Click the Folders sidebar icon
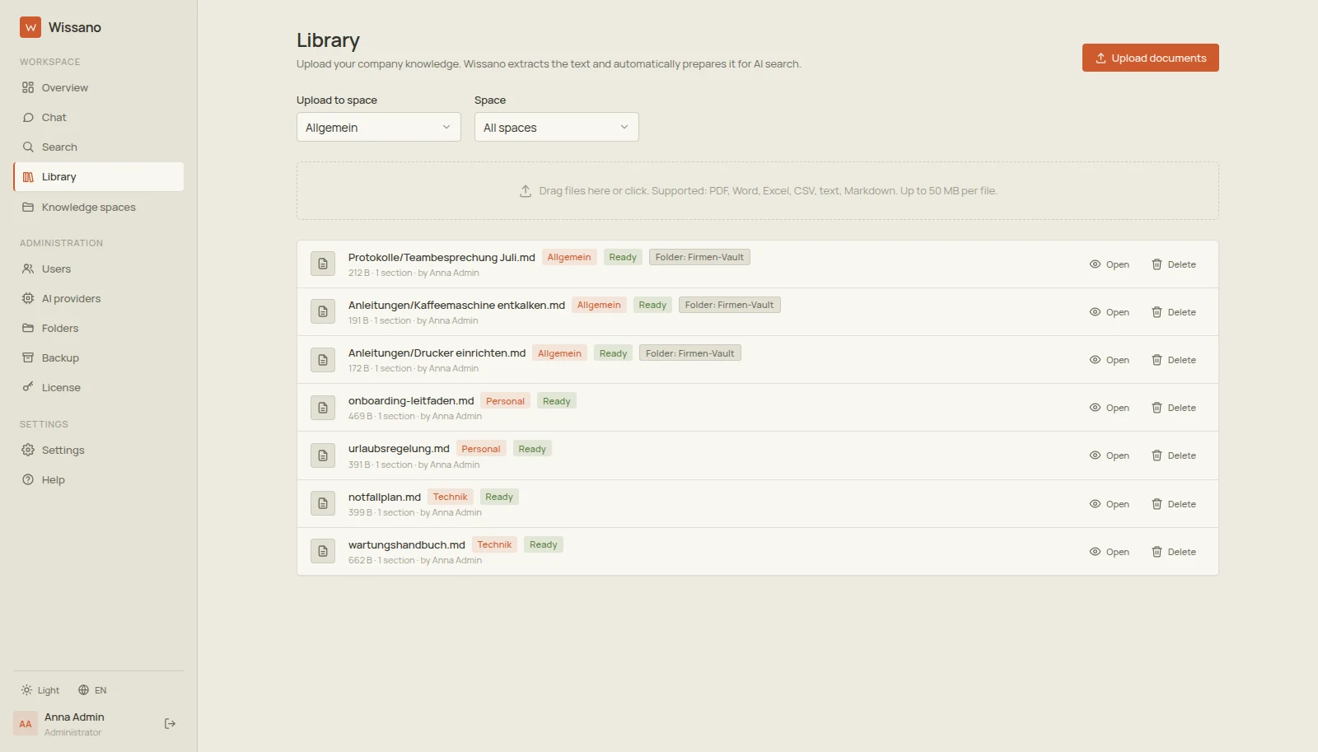Screen dimensions: 1318x752 [28, 328]
